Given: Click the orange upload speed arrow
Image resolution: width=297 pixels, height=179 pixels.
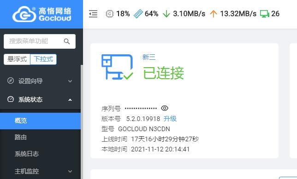Looking at the screenshot, I should [x=214, y=14].
